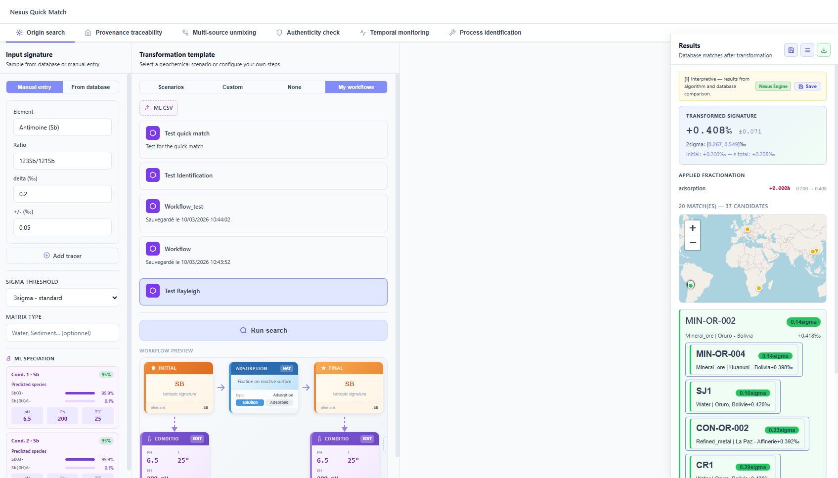
Task: Select None template option
Action: 295,87
